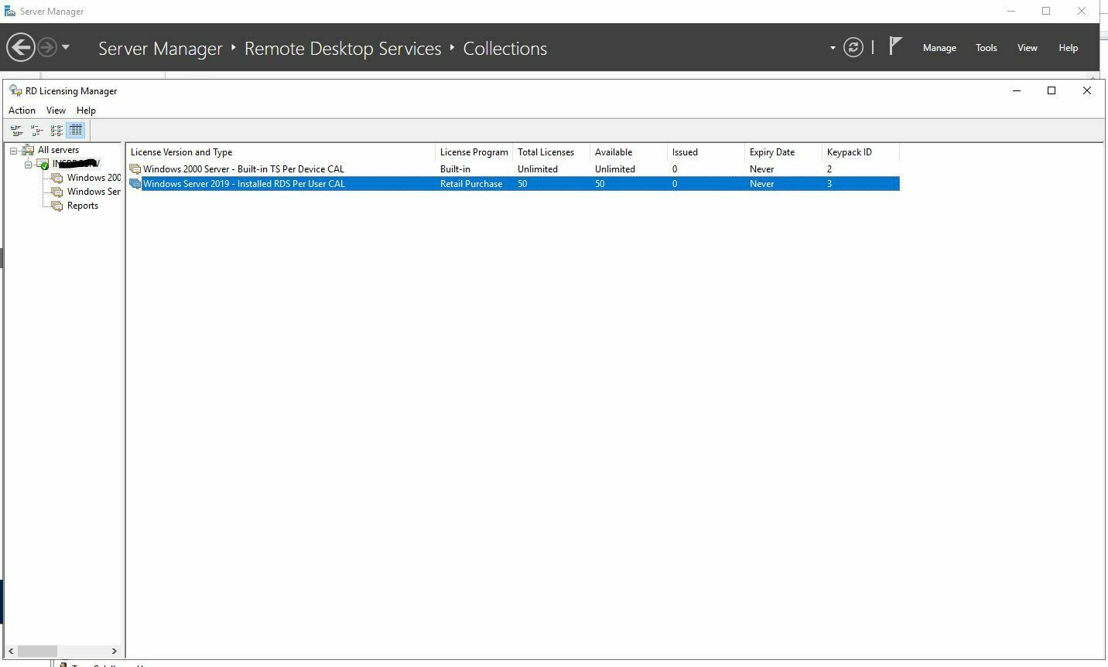Click the list view icon in the toolbar

pos(56,130)
